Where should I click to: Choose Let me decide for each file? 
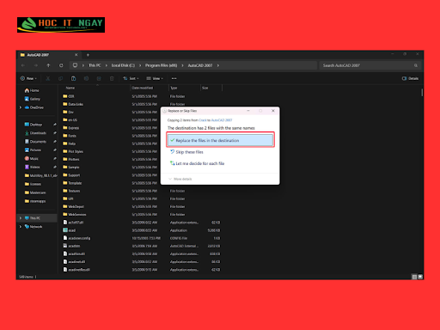click(197, 163)
